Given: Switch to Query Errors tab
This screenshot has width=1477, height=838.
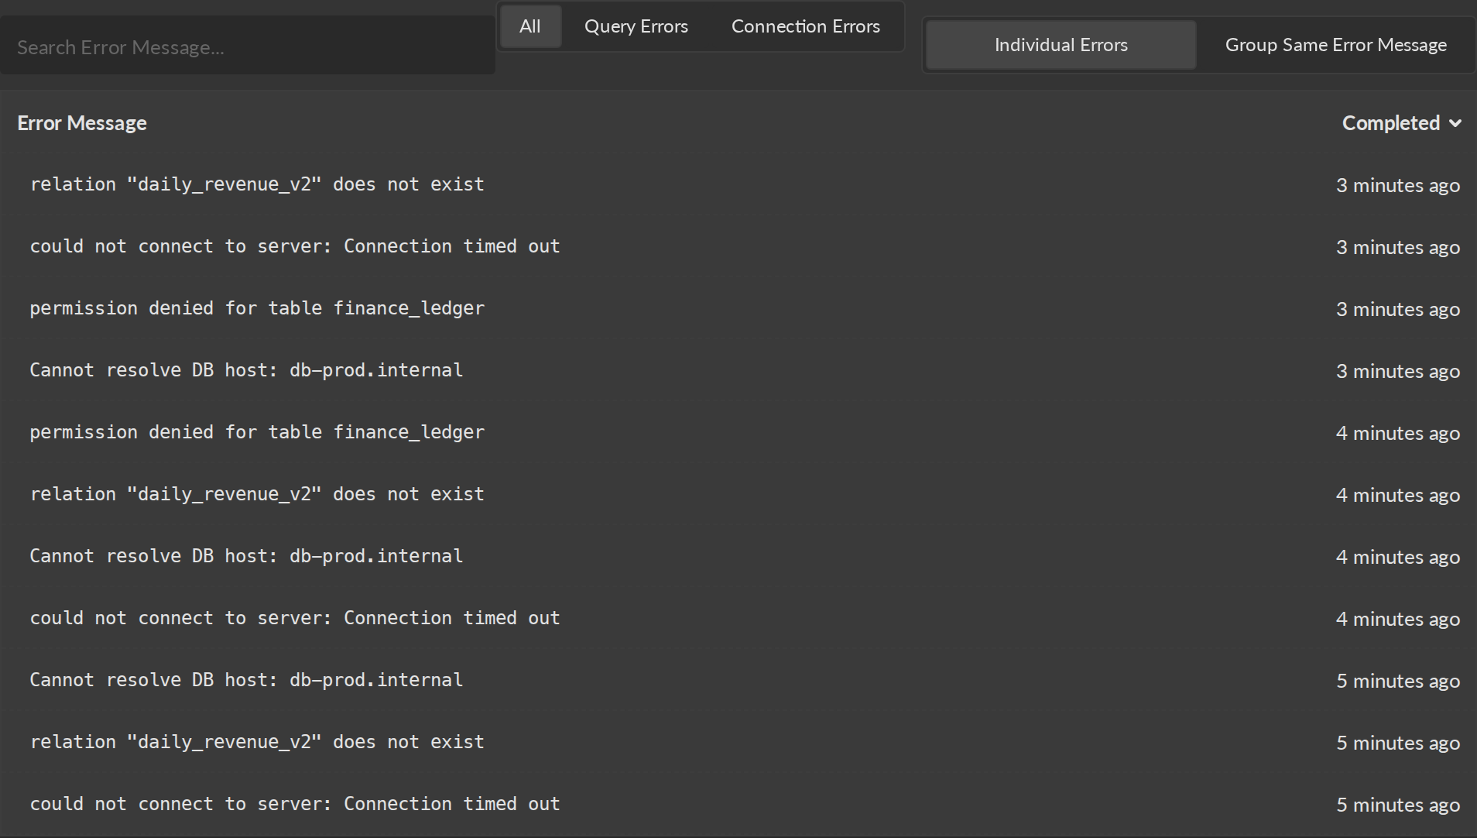Looking at the screenshot, I should 636,26.
